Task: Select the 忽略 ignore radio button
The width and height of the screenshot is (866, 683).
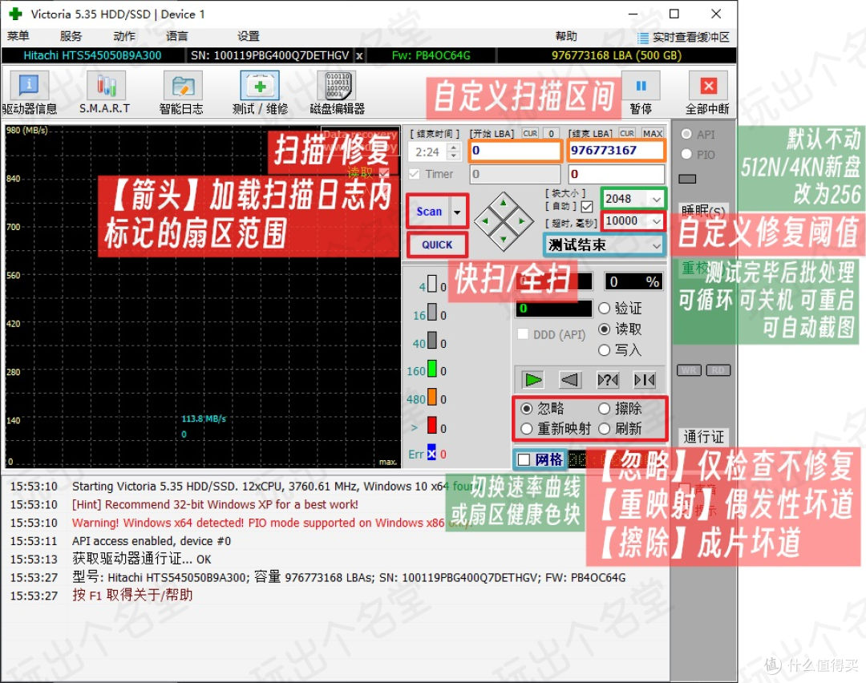Action: 526,409
